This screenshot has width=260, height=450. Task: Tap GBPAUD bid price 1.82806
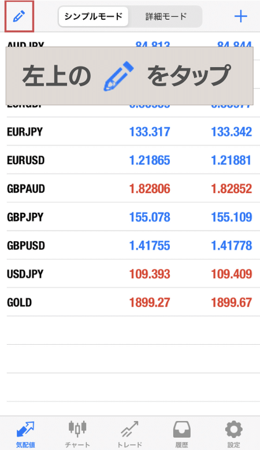coord(150,189)
